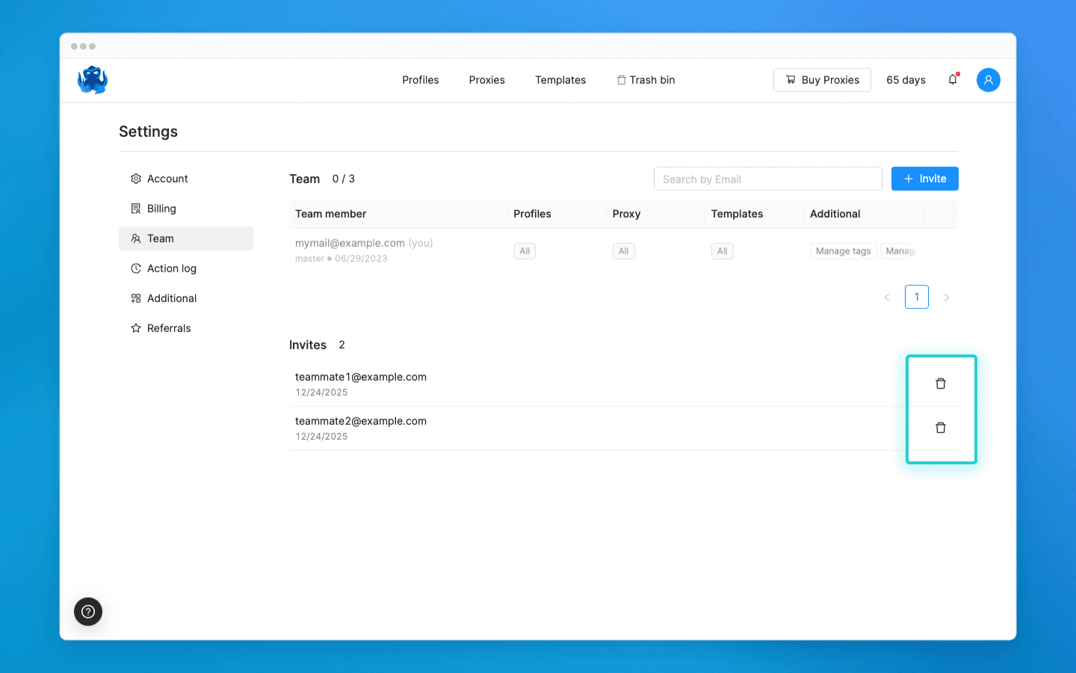Screen dimensions: 1076x673
Task: Click the Search by Email field
Action: click(x=768, y=179)
